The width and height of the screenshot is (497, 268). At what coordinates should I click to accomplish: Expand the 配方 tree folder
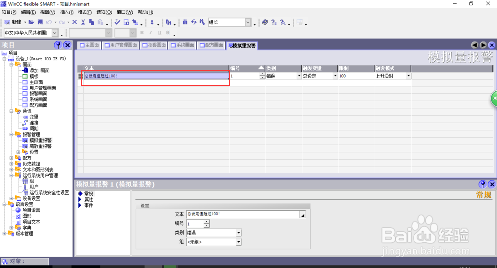pos(11,158)
